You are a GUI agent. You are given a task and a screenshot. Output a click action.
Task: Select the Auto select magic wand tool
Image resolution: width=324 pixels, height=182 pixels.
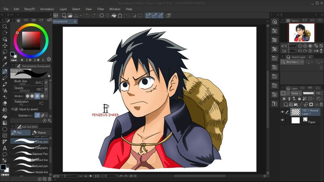(4, 58)
